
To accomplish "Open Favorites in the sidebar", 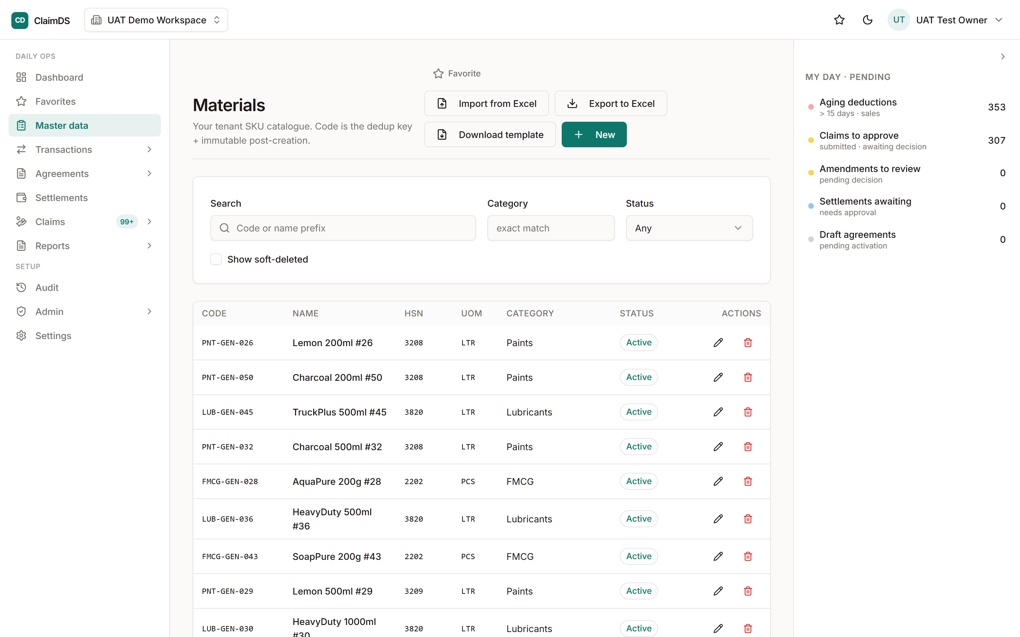I will (85, 102).
